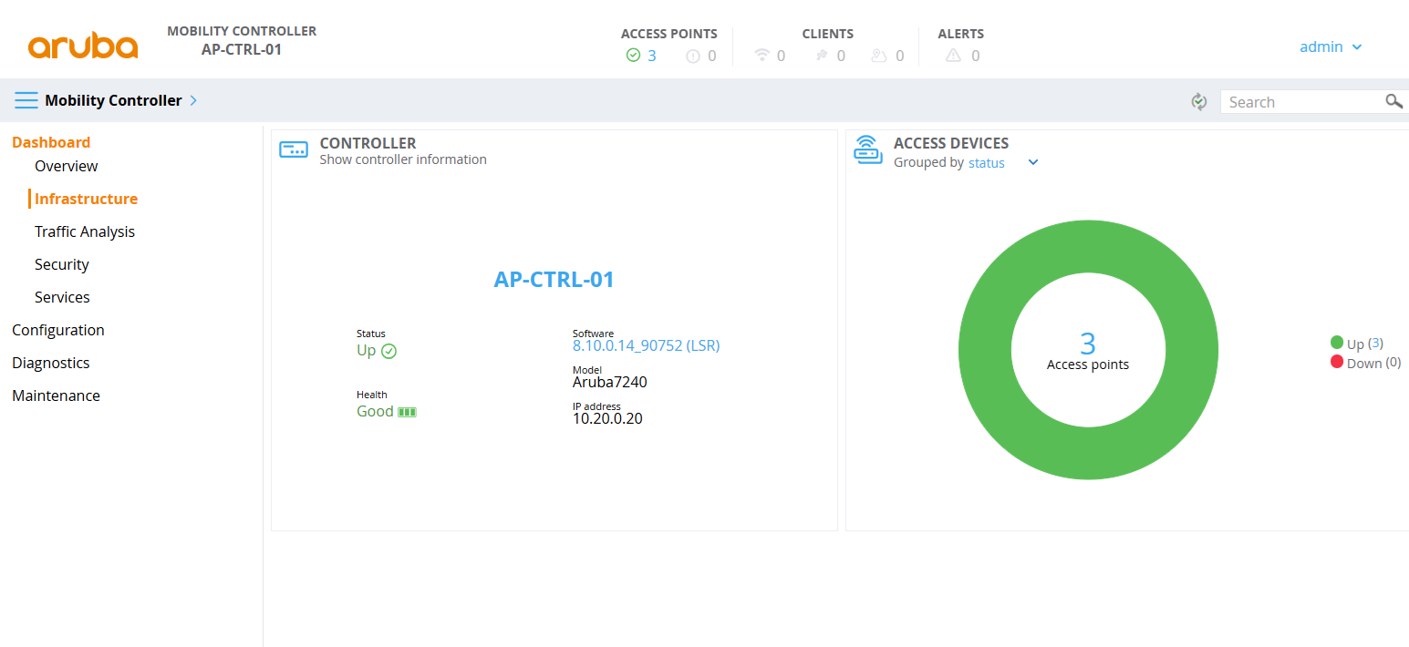This screenshot has height=647, width=1409.
Task: Click the green Status Up checkmark
Action: (389, 351)
